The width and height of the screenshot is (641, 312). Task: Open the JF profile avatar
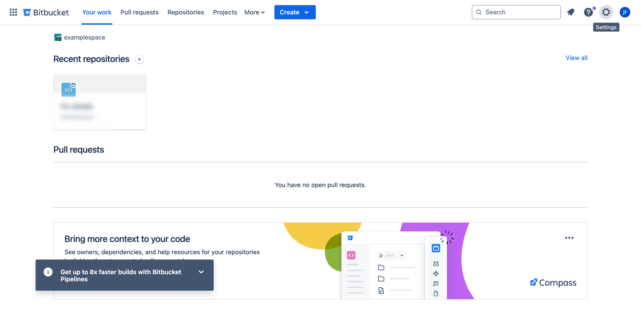point(625,12)
